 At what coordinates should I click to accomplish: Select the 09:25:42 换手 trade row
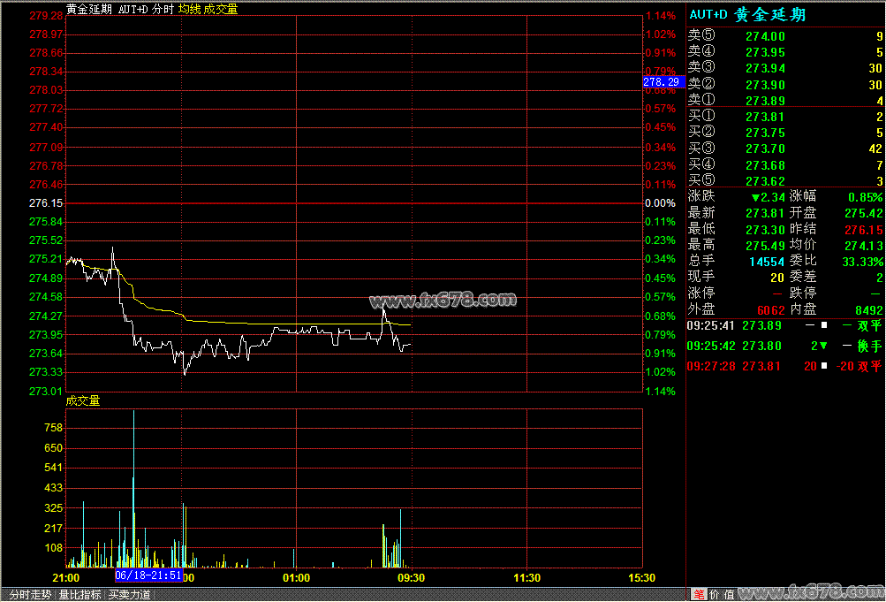pos(785,346)
